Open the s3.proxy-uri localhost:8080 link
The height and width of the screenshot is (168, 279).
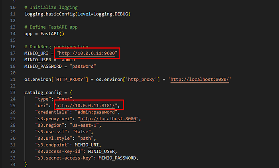click(110, 119)
